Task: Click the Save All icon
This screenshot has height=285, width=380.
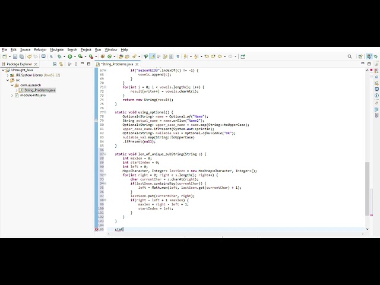Action: [x=21, y=56]
